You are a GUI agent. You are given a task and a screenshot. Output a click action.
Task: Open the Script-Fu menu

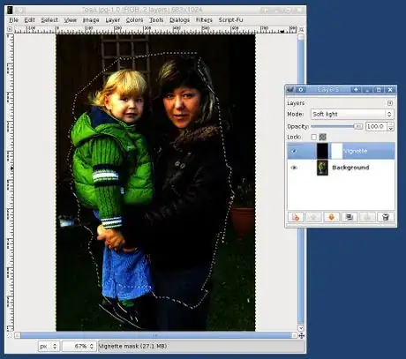[230, 20]
